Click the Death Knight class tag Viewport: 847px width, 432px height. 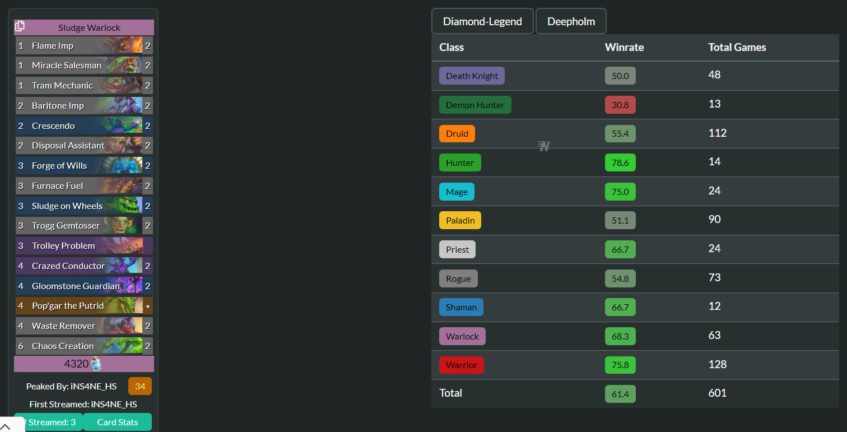(x=472, y=76)
